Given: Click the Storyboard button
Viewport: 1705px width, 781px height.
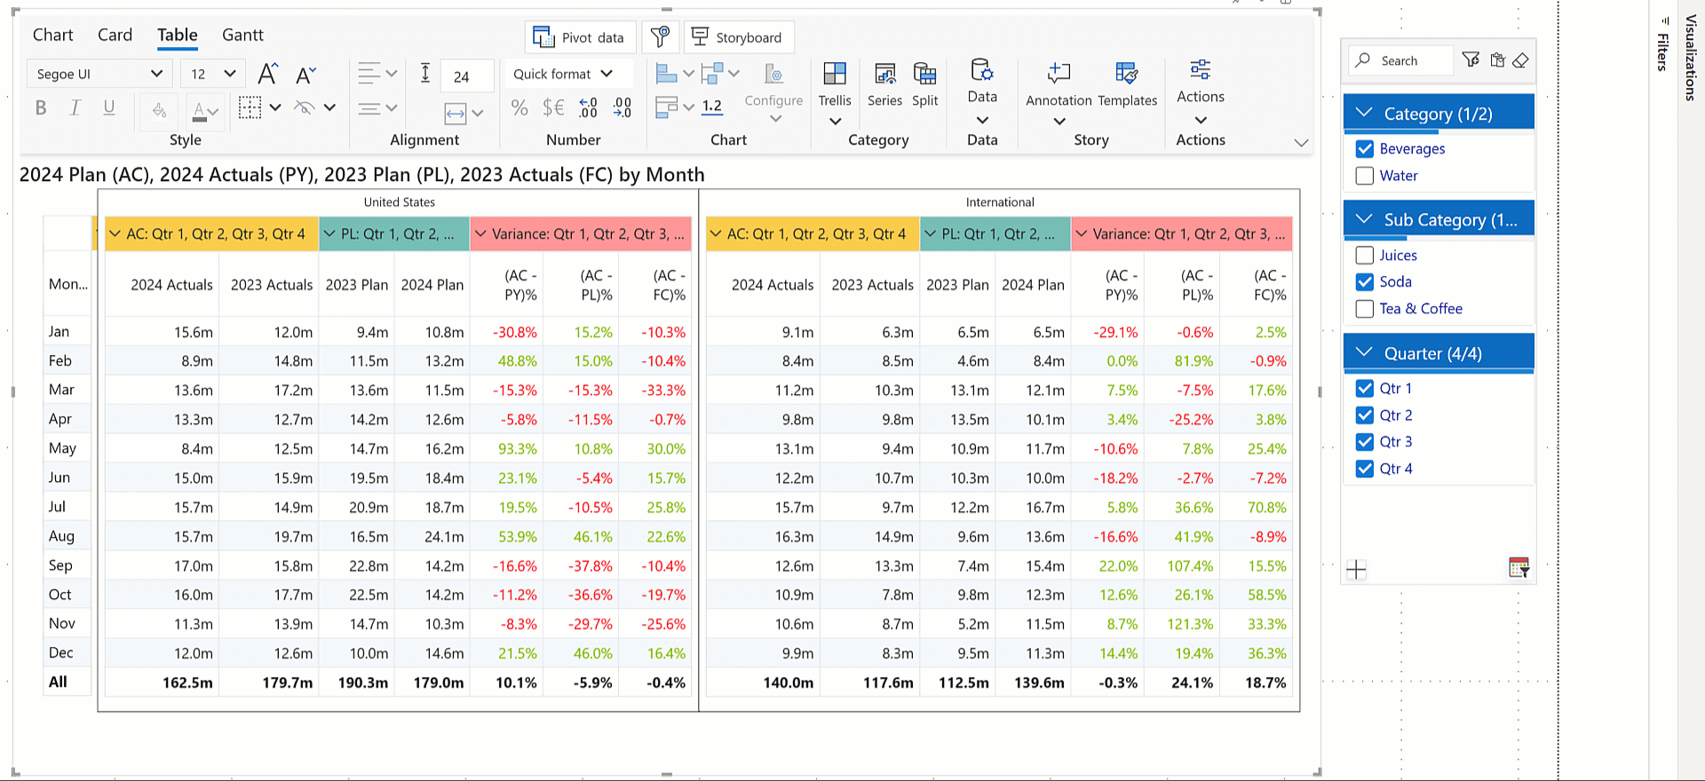Looking at the screenshot, I should [737, 37].
